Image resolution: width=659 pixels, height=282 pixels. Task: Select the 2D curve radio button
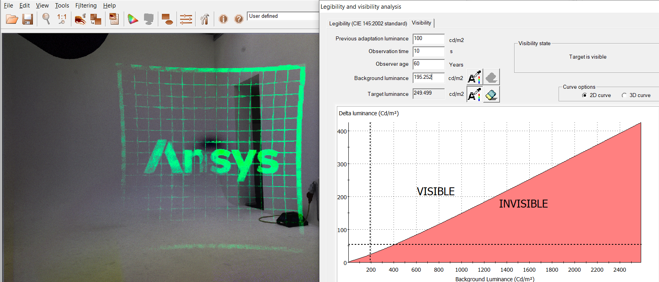coord(584,95)
